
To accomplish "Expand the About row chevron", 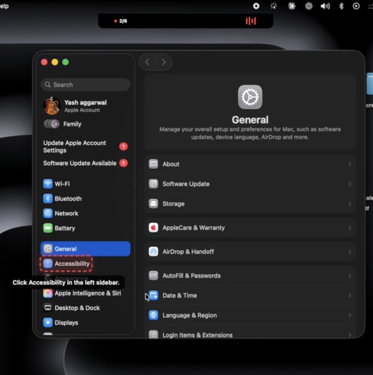I will (350, 164).
